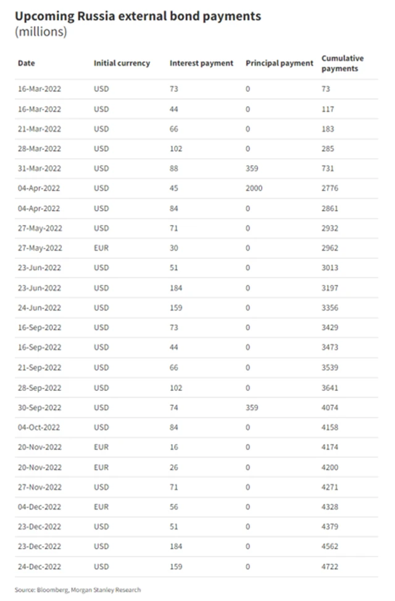Select the 24-Jun-2022 date cell
This screenshot has width=395, height=601.
tap(39, 308)
